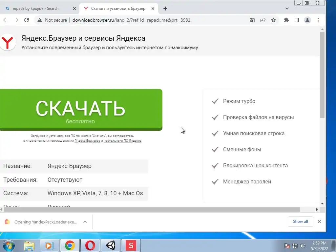Image resolution: width=336 pixels, height=252 pixels.
Task: Bookmark this page with the star
Action: pyautogui.click(x=273, y=20)
